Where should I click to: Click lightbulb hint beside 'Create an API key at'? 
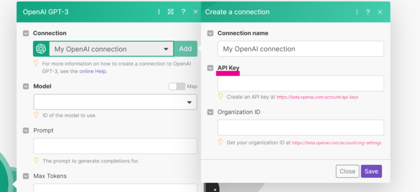pyautogui.click(x=220, y=96)
